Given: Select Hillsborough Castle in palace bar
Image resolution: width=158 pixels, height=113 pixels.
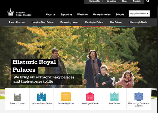Looking at the screenshot, I should 138,22.
